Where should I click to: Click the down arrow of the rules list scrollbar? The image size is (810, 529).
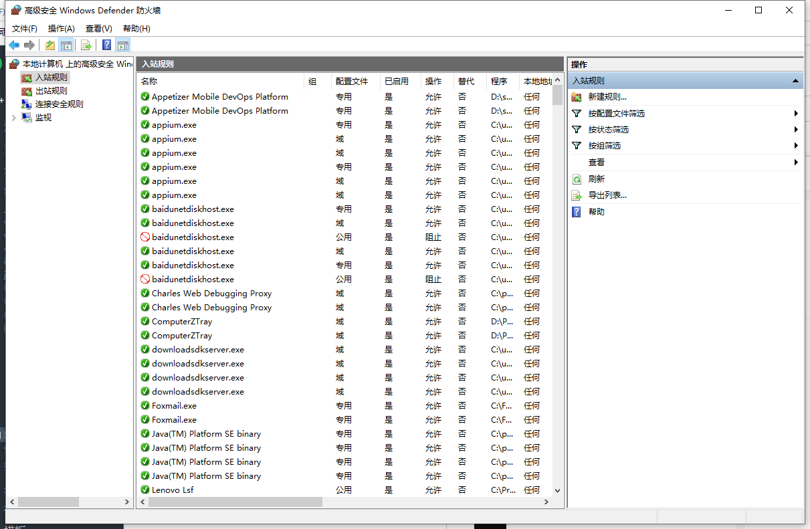point(558,490)
